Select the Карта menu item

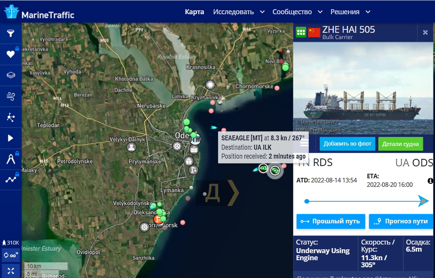195,12
